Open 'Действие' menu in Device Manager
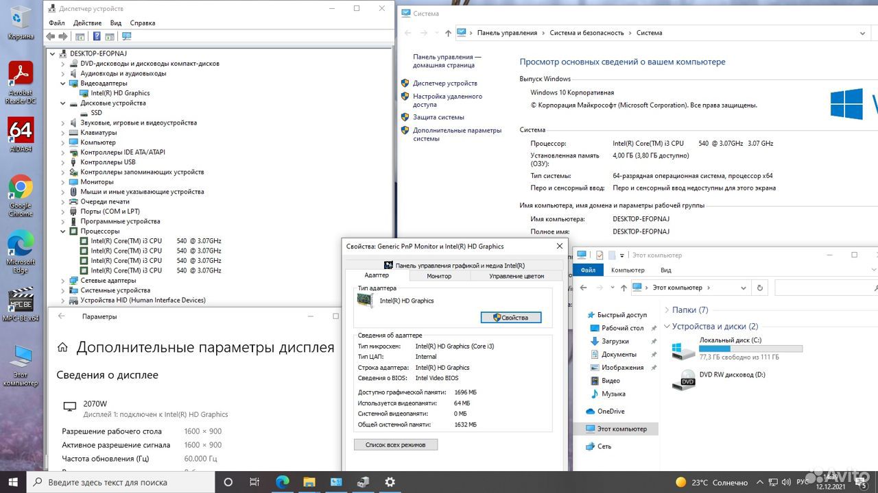This screenshot has width=878, height=493. pyautogui.click(x=88, y=23)
